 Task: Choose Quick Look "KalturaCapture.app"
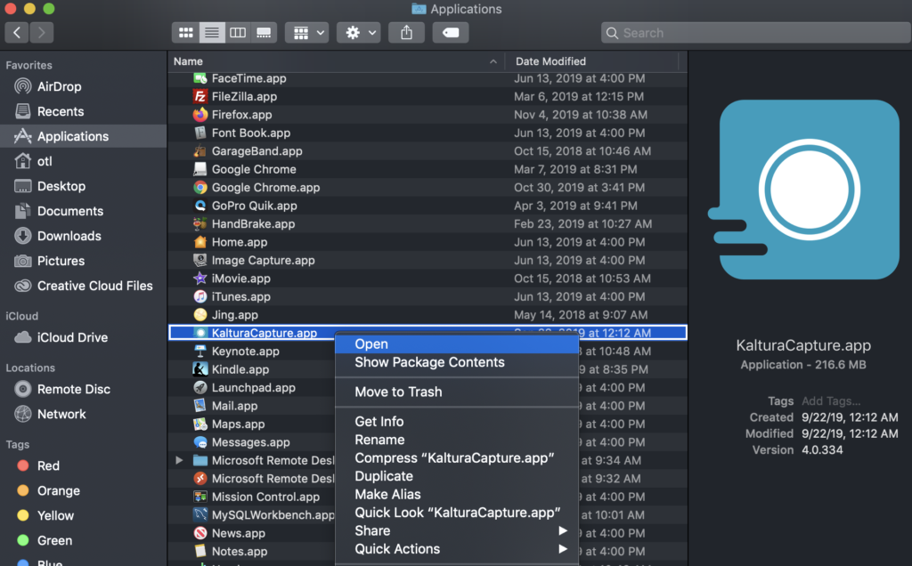click(x=457, y=513)
